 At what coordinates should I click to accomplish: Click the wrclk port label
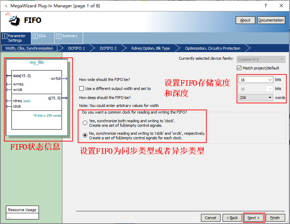click(x=17, y=90)
